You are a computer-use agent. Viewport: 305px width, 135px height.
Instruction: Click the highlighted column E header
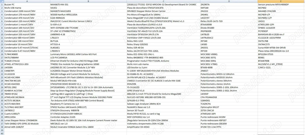tap(281, 1)
